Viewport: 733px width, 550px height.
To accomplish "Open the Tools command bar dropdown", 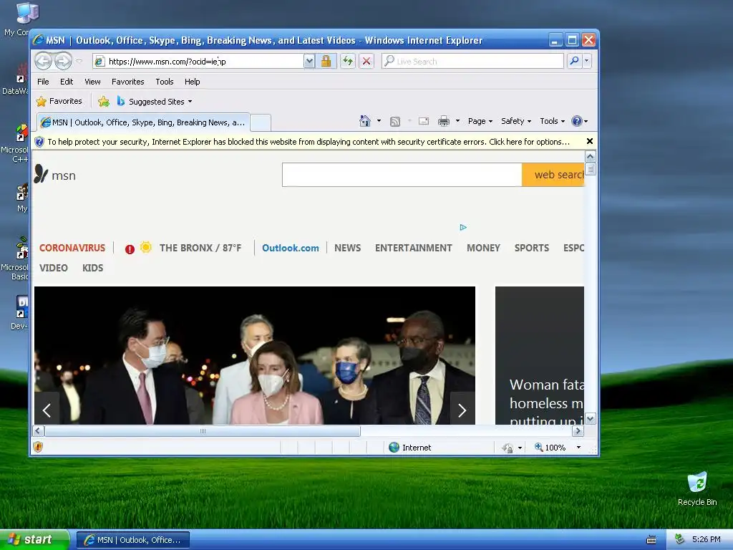I will tap(552, 121).
